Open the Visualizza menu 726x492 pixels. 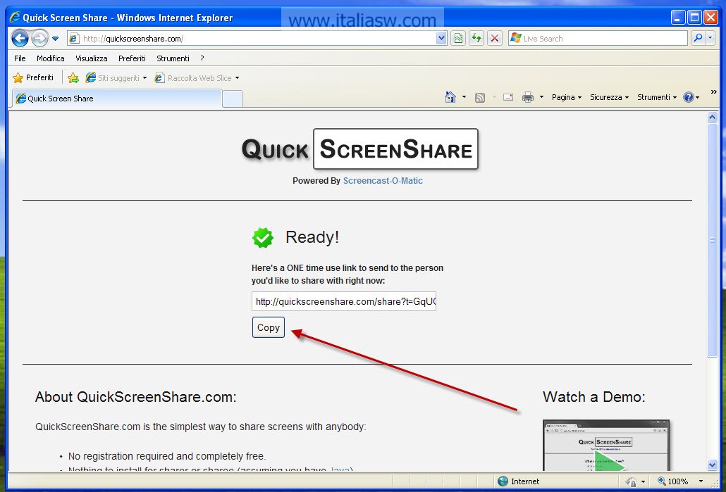point(92,58)
